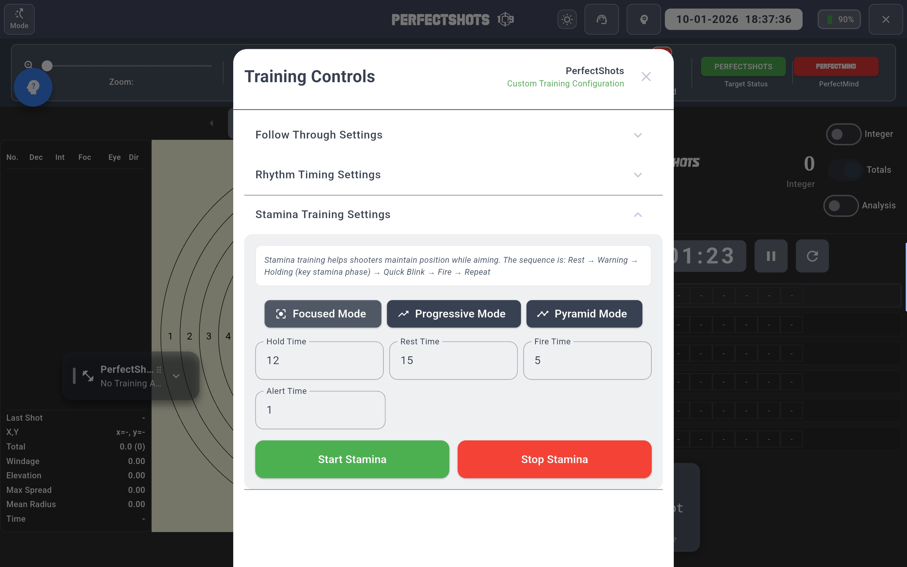Select Pyramid Mode tab
The width and height of the screenshot is (907, 567).
tap(584, 314)
